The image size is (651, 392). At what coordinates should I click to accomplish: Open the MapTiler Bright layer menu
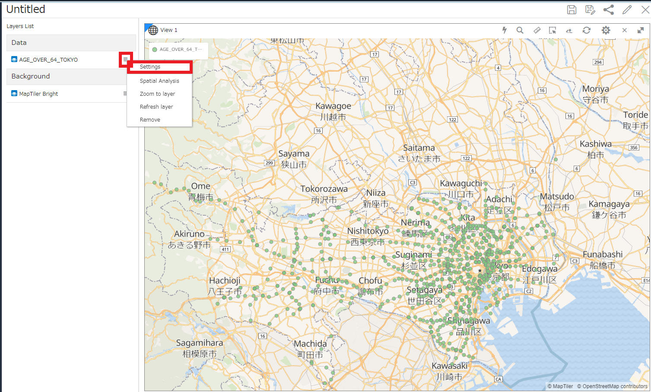[x=125, y=94]
